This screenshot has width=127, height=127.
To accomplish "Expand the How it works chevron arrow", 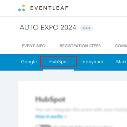I will point(66,117).
